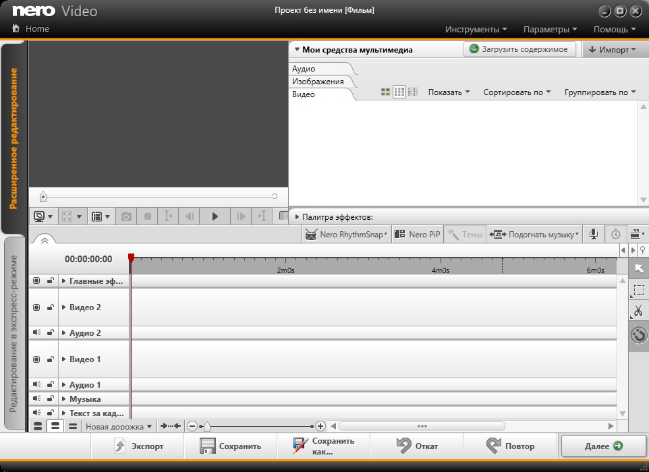Open the Подогнать музыку dropdown
Viewport: 649px width, 472px height.
(x=534, y=235)
